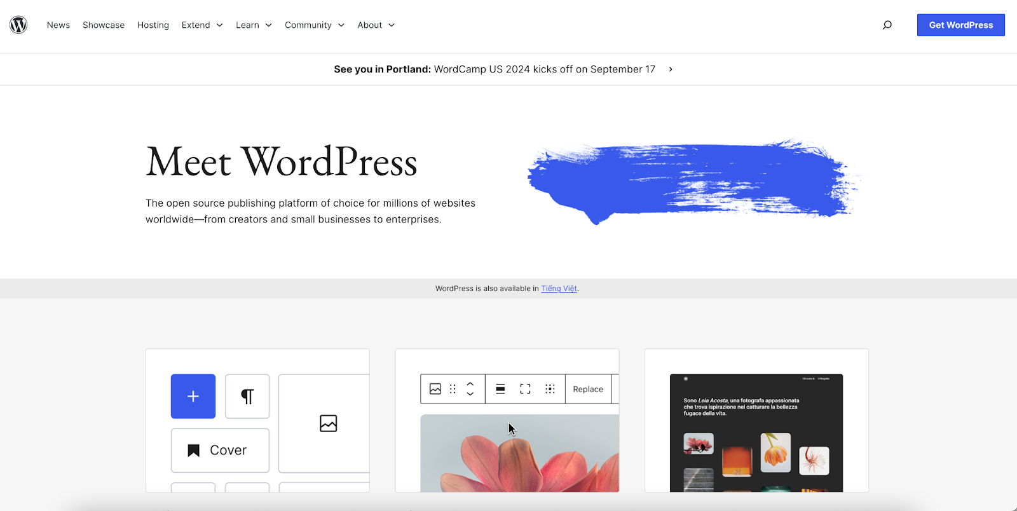Click the arrow after WordCamp announcement
Screen dimensions: 1017x511
[671, 69]
